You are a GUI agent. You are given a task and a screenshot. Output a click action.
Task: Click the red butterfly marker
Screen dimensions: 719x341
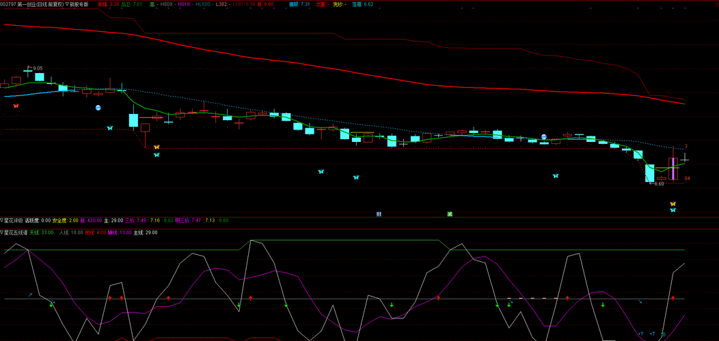[x=16, y=106]
